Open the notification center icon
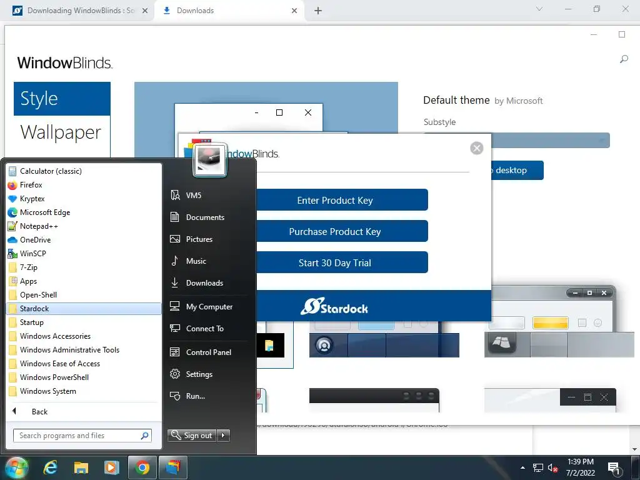The width and height of the screenshot is (640, 480). tap(614, 468)
